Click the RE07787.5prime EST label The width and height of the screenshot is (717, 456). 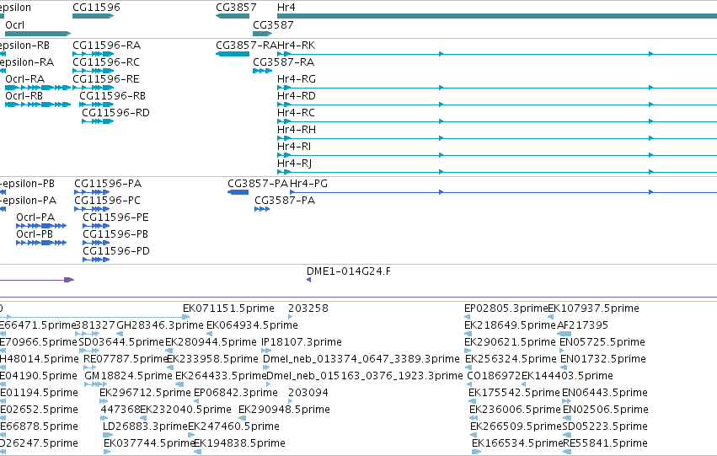[x=126, y=359]
